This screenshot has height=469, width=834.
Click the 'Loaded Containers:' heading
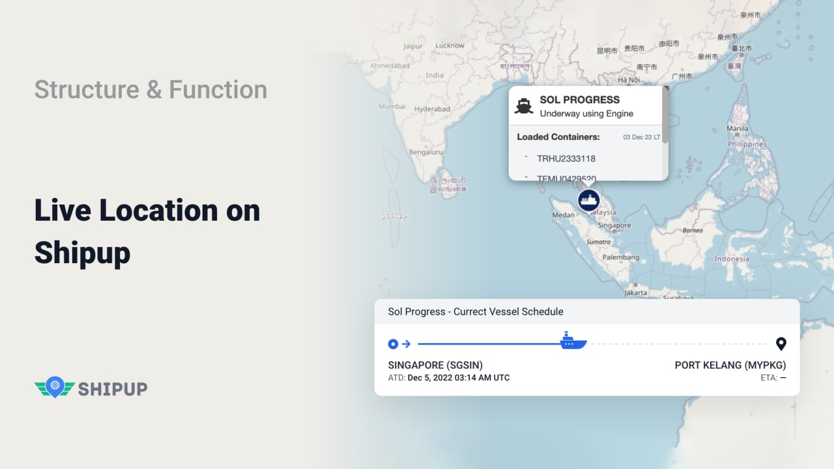tap(558, 137)
